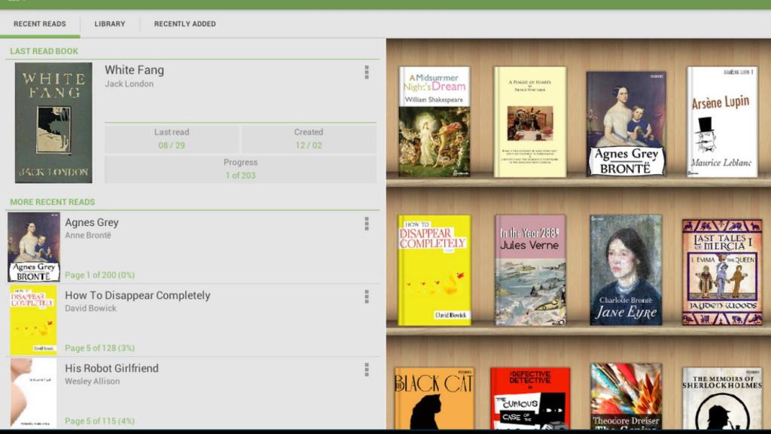Open A Midsummer Night's Dream on the shelf
771x434 pixels.
click(x=435, y=123)
